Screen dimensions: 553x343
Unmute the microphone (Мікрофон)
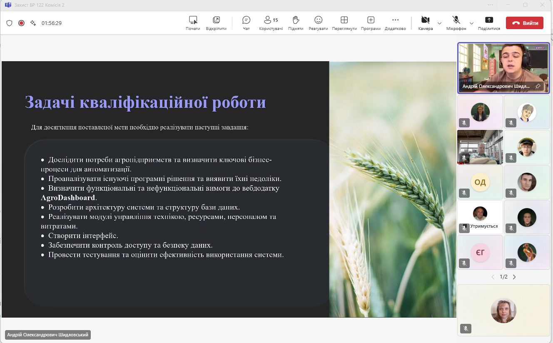click(x=456, y=23)
